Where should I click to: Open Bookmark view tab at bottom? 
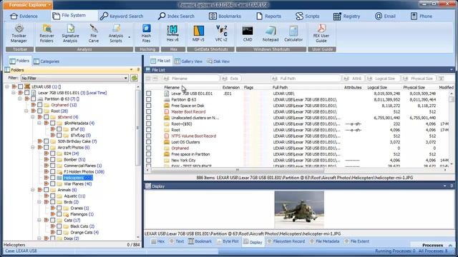tap(200, 241)
